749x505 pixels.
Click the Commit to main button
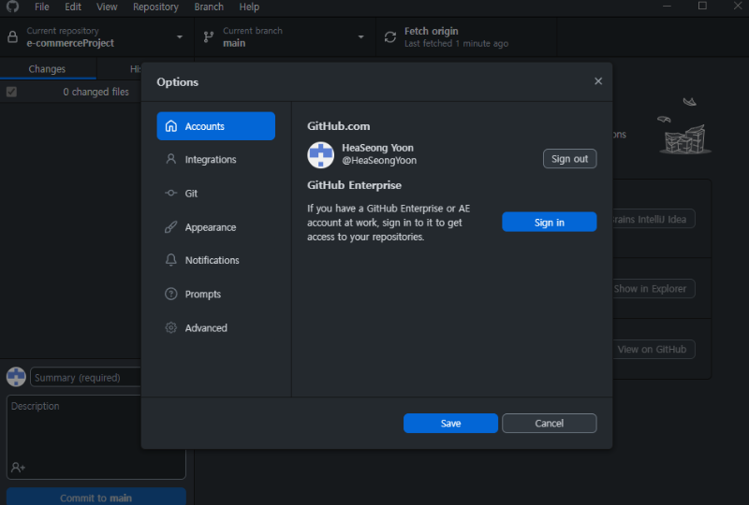click(96, 497)
